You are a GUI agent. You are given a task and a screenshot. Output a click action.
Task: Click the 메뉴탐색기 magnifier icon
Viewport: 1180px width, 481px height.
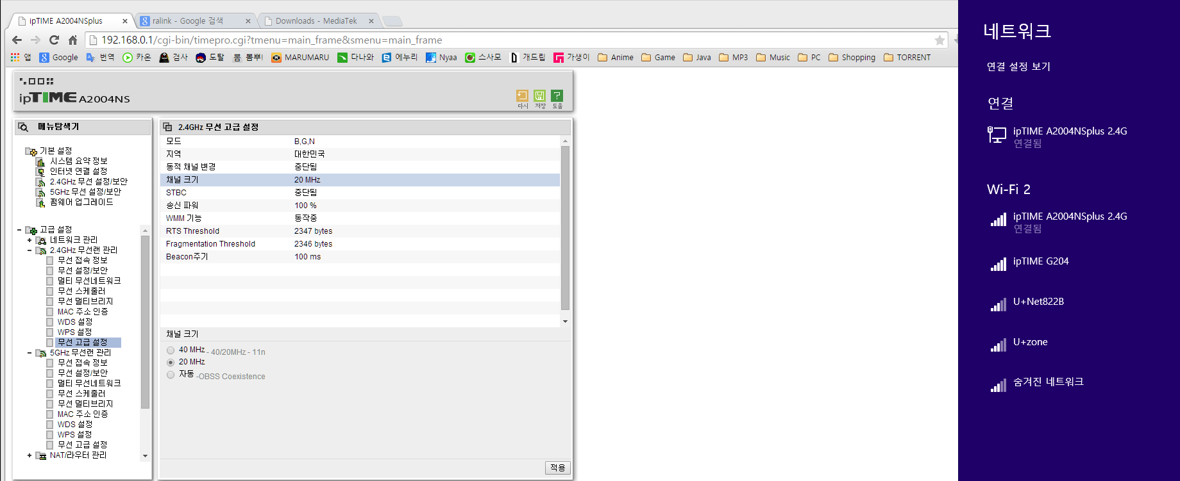[x=23, y=127]
